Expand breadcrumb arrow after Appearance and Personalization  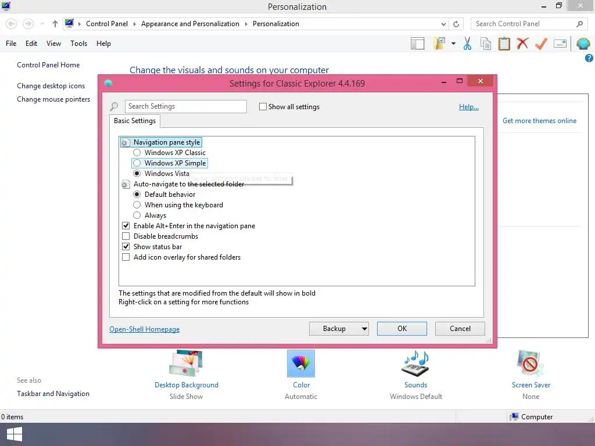[246, 24]
